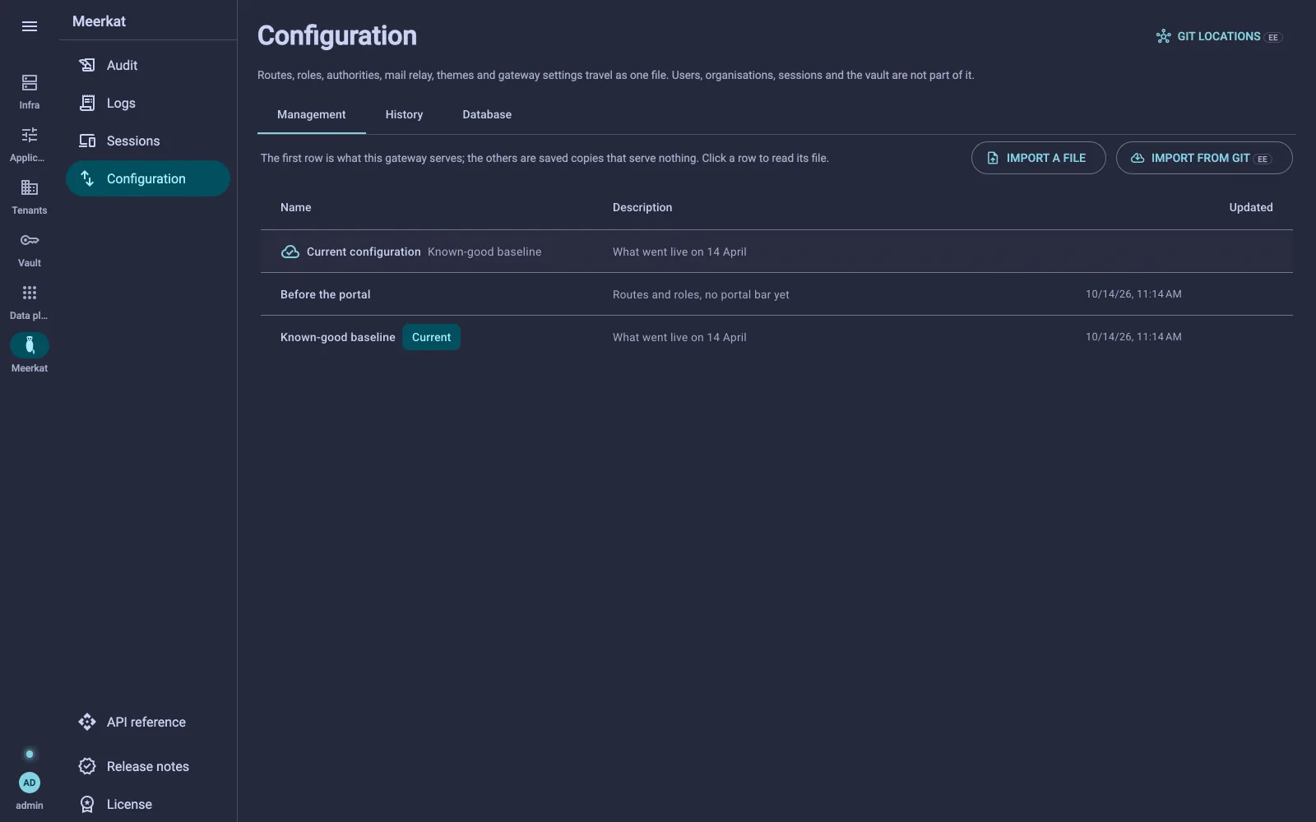Click the Logs icon in sidebar

coord(87,103)
